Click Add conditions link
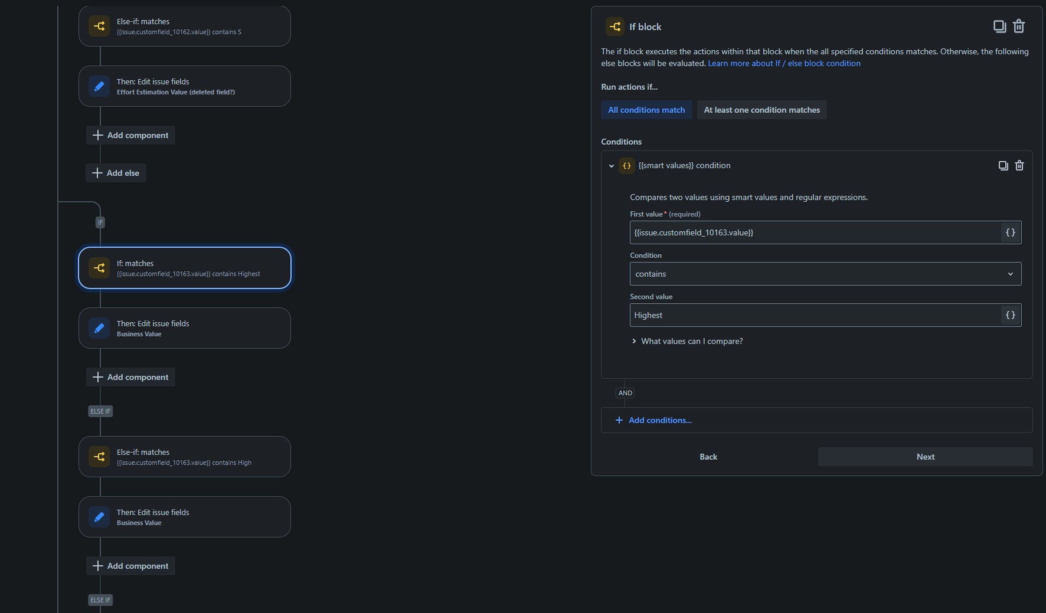Image resolution: width=1046 pixels, height=613 pixels. [660, 420]
